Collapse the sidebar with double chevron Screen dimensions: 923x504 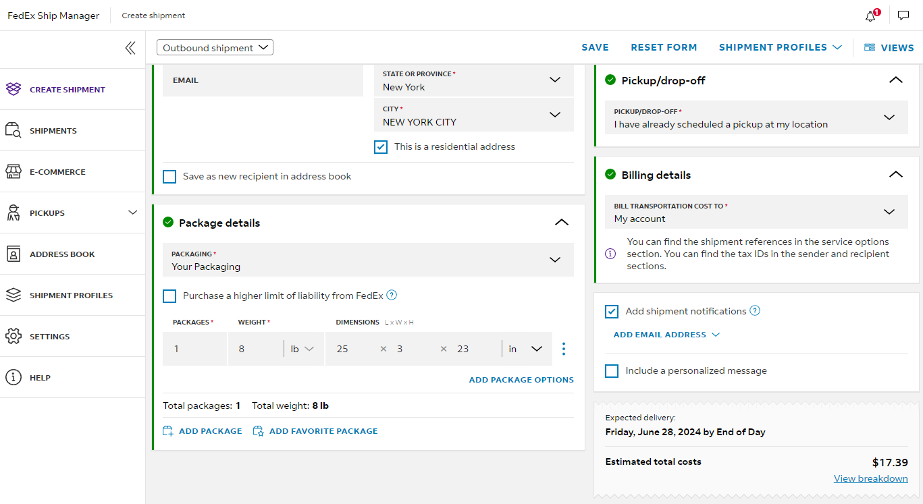[x=130, y=48]
